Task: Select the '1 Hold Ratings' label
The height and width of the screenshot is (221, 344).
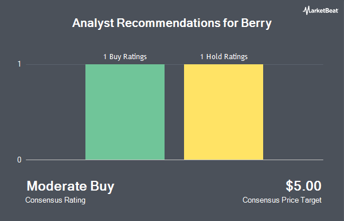Action: (224, 57)
